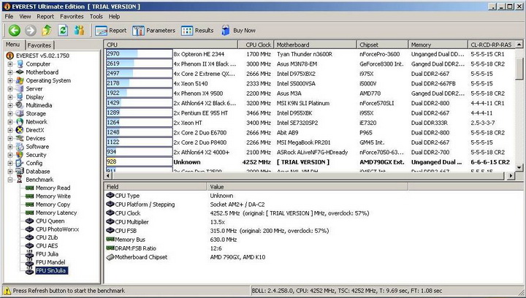Open the Favorites menu
This screenshot has height=298, width=526.
72,16
